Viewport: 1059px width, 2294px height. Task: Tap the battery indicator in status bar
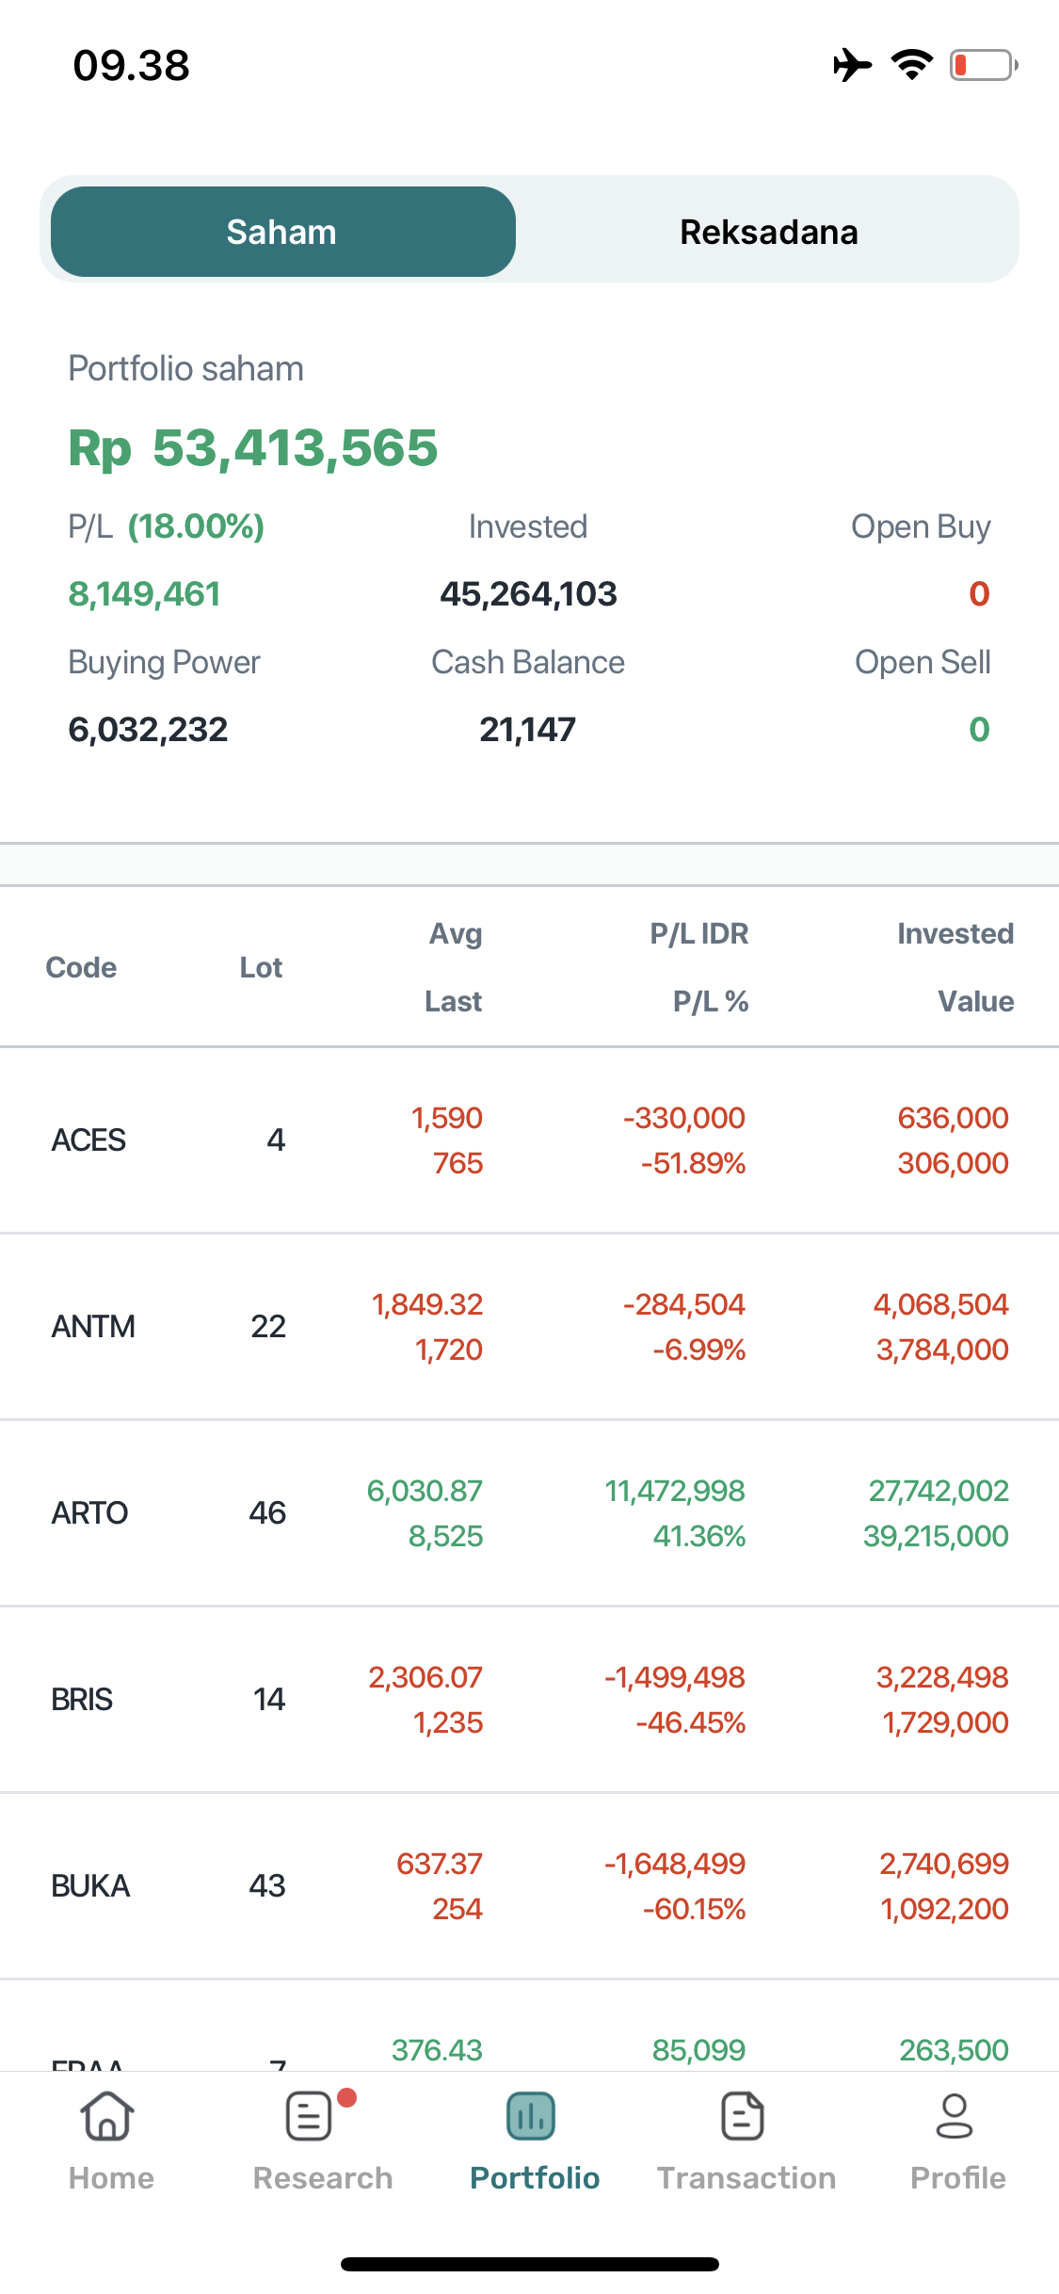click(x=983, y=65)
